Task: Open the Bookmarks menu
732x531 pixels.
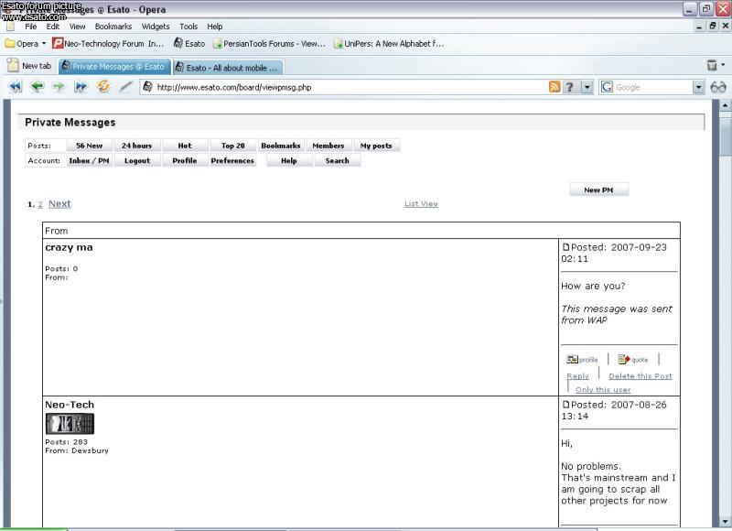Action: click(113, 27)
